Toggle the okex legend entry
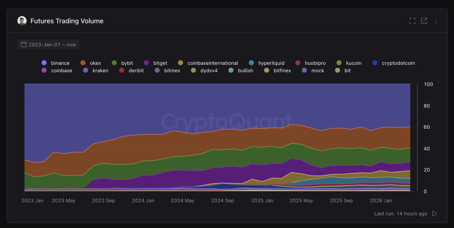 pos(90,63)
